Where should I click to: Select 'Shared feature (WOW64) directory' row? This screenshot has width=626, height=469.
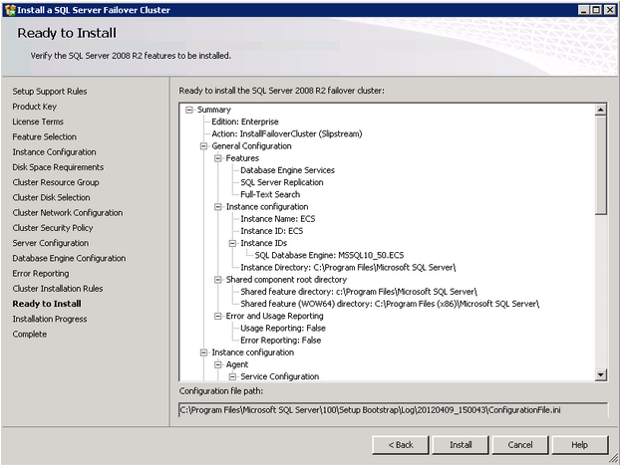click(390, 305)
